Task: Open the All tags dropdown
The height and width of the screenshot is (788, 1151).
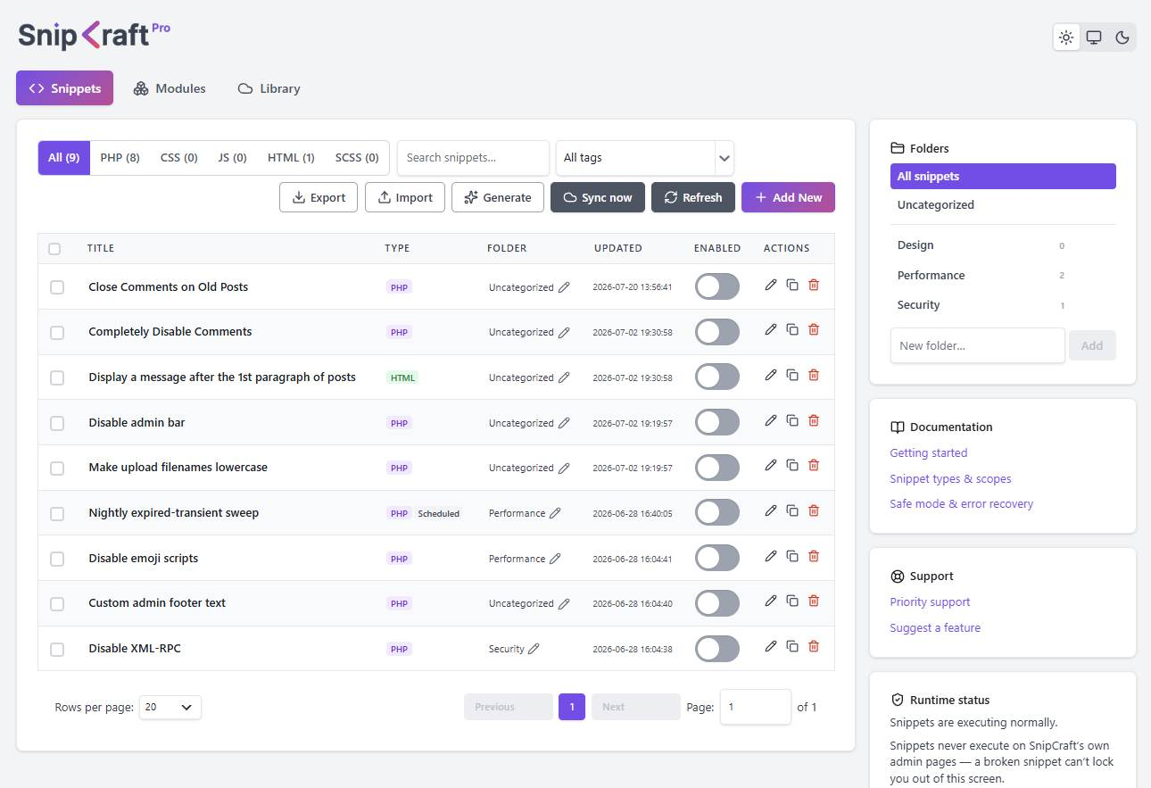Action: (645, 158)
